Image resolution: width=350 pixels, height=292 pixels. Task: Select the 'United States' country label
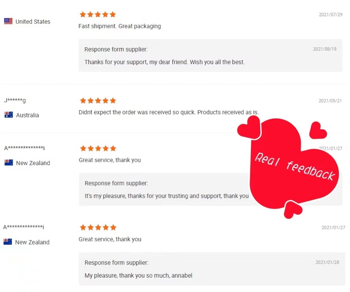[x=33, y=22]
